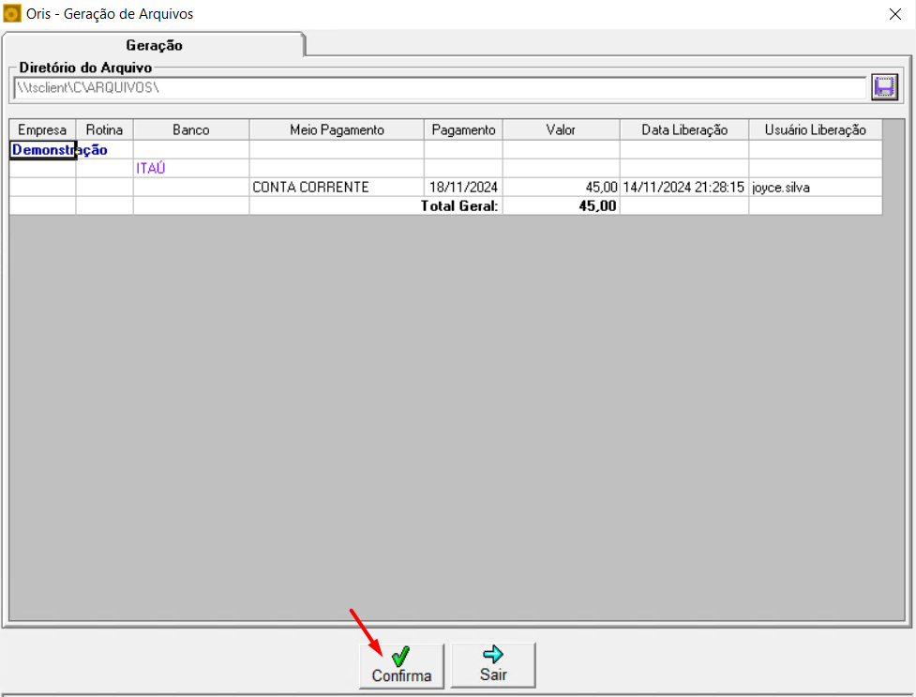
Task: Select the Geração tab
Action: [154, 46]
